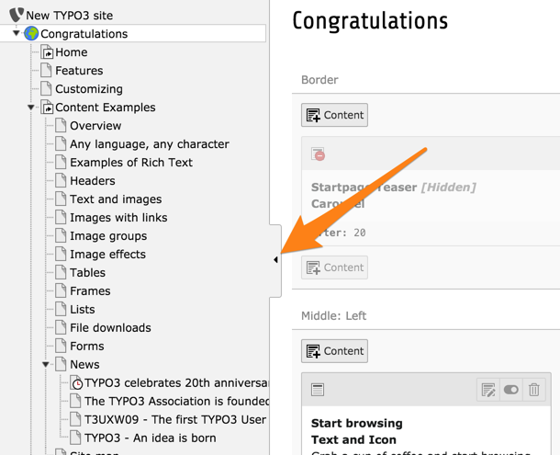
Task: Click the globe icon beside Congratulations
Action: click(x=31, y=33)
